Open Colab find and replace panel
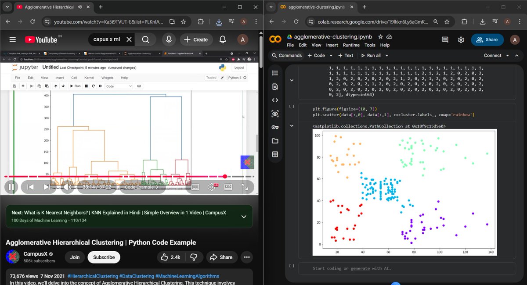The width and height of the screenshot is (527, 285). tap(275, 86)
